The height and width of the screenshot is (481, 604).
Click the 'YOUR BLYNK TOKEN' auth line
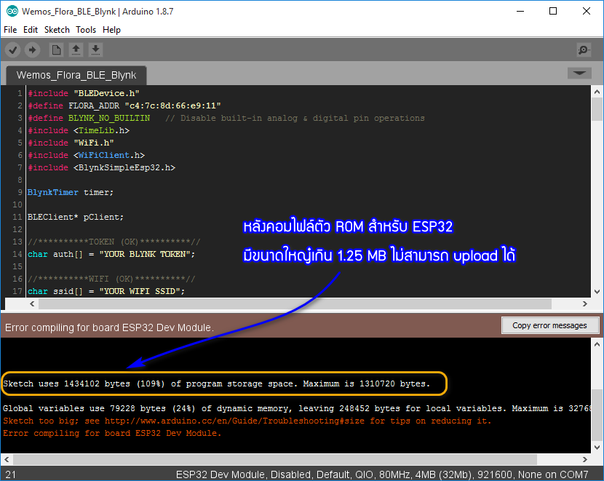(x=111, y=254)
